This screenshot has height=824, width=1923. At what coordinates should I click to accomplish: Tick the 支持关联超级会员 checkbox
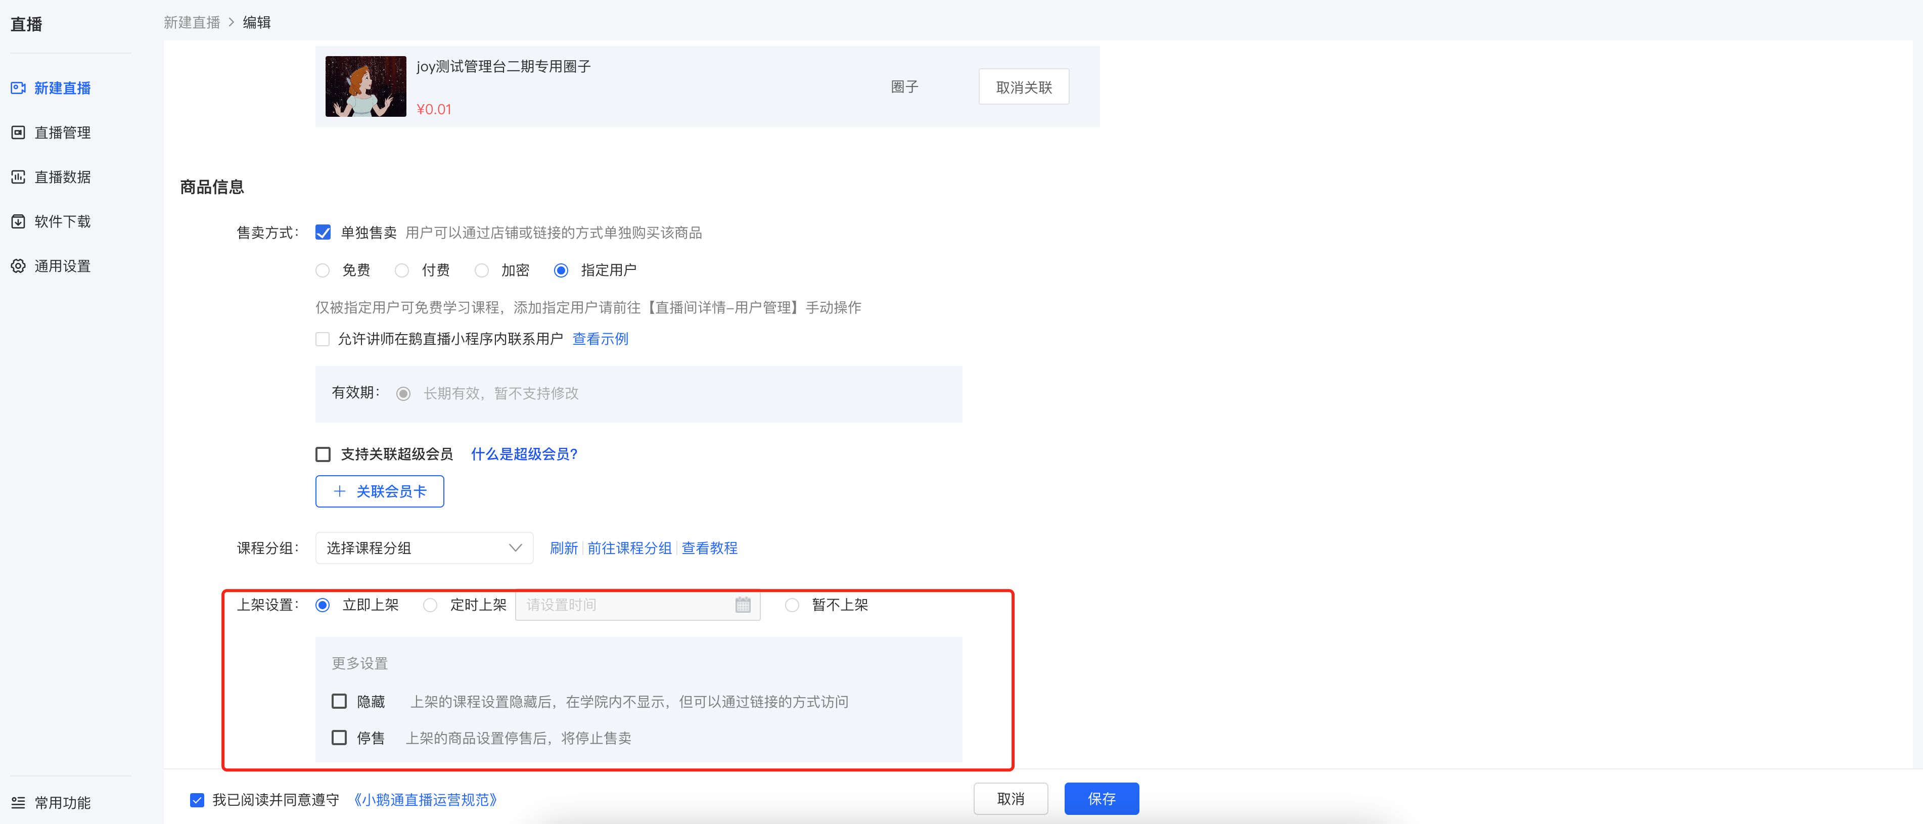pos(323,454)
